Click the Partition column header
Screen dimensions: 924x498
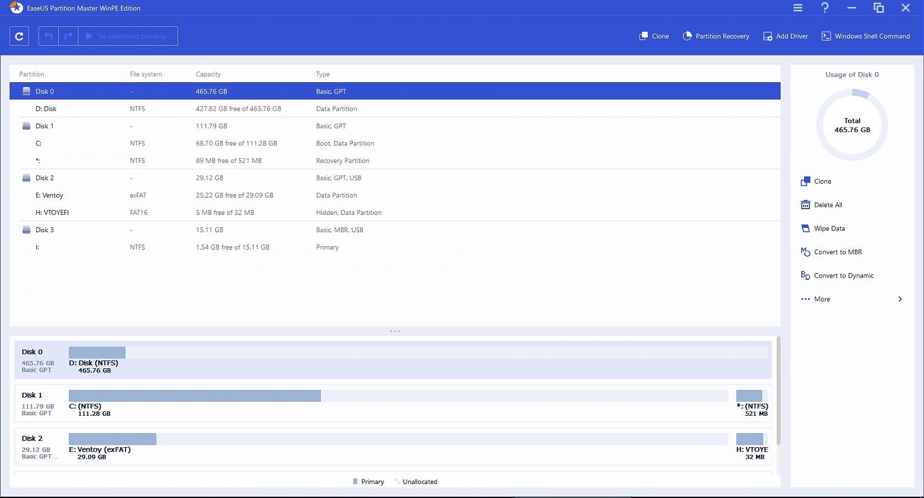pos(31,74)
